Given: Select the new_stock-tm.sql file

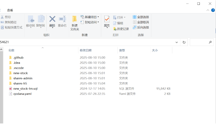Looking at the screenshot, I should pos(25,89).
